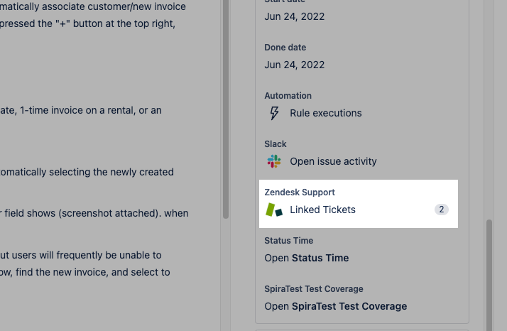The height and width of the screenshot is (331, 507).
Task: Open SpiraTest Test Coverage
Action: pyautogui.click(x=335, y=306)
